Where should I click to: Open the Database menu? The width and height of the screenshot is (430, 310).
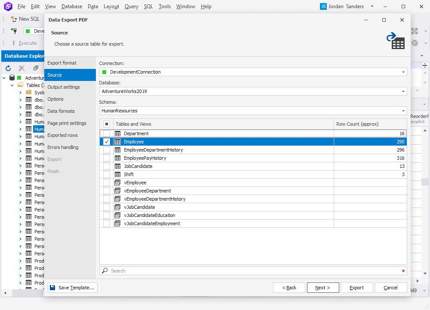(x=71, y=6)
